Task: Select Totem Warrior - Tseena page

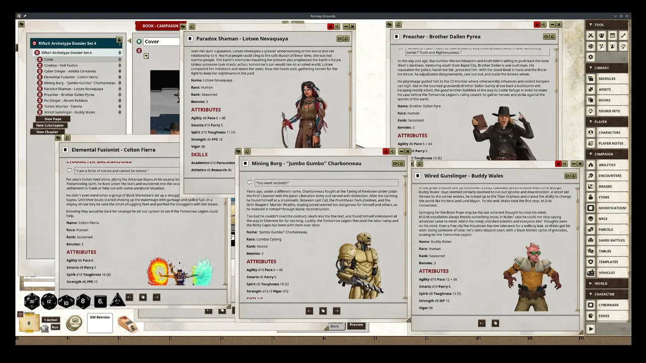Action: tap(63, 106)
